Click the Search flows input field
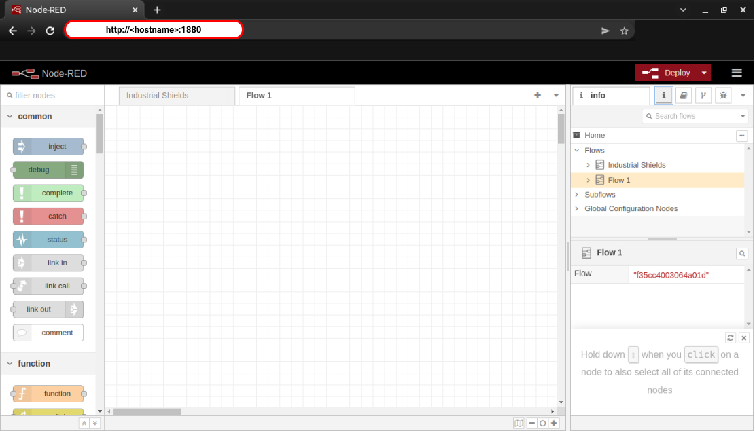Viewport: 755px width, 431px height. (x=690, y=117)
